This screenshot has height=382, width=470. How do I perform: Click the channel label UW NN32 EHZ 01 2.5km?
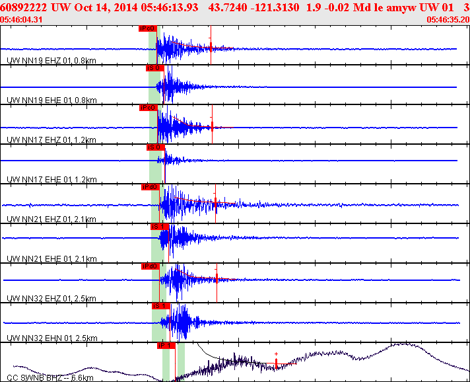click(x=51, y=298)
